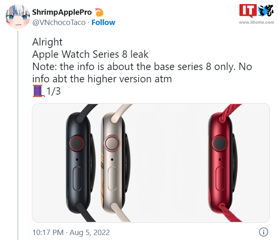Click the www.ithome.com watermark text
This screenshot has width=278, height=242.
click(256, 22)
